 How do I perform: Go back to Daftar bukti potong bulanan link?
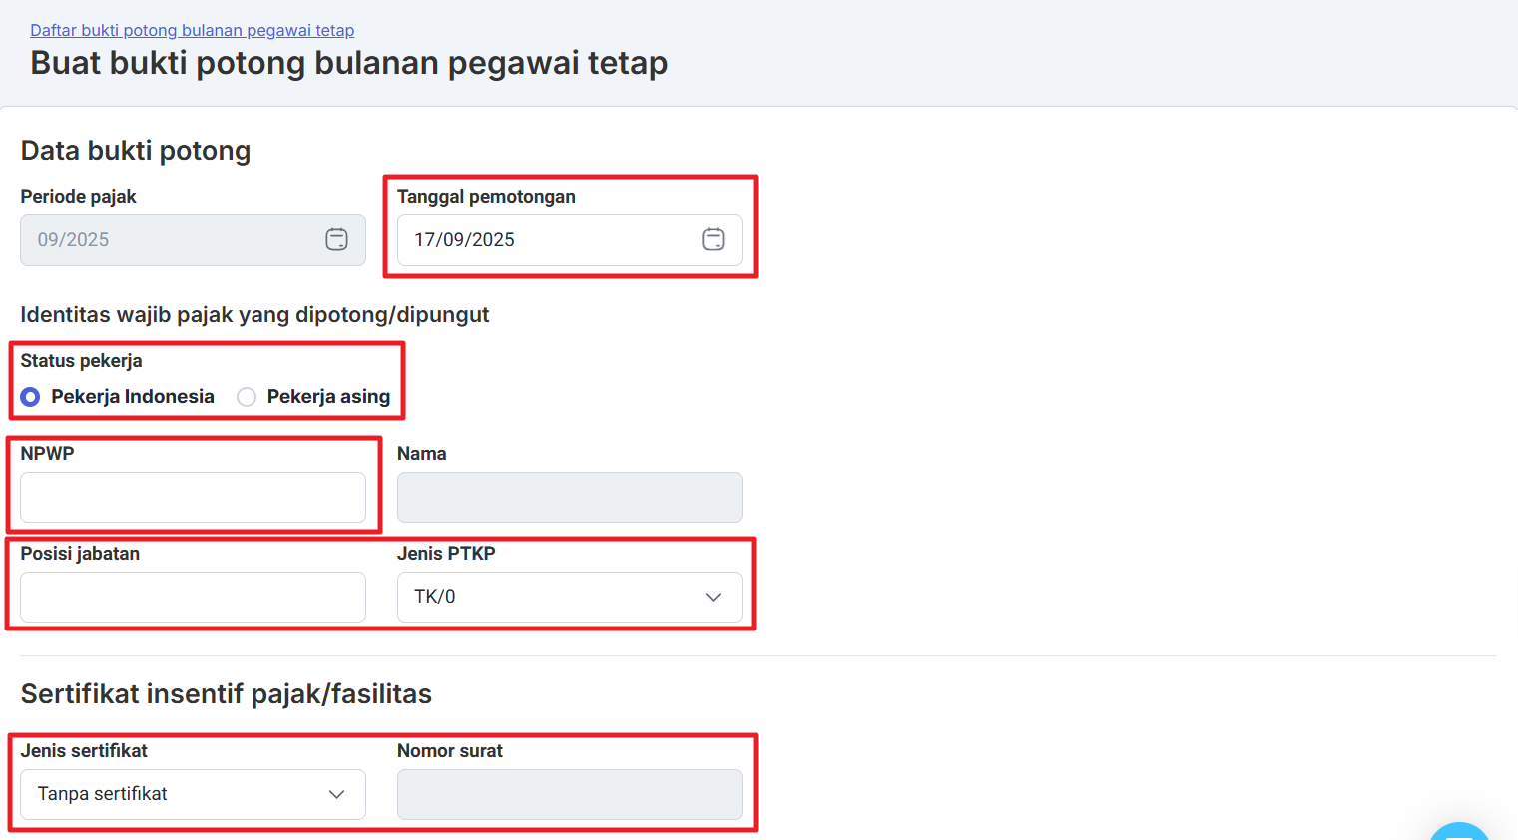tap(192, 30)
